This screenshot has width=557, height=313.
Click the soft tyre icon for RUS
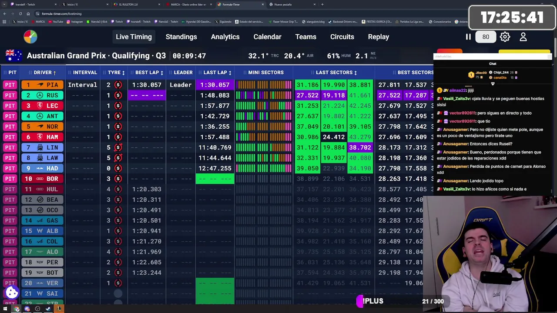(x=118, y=95)
